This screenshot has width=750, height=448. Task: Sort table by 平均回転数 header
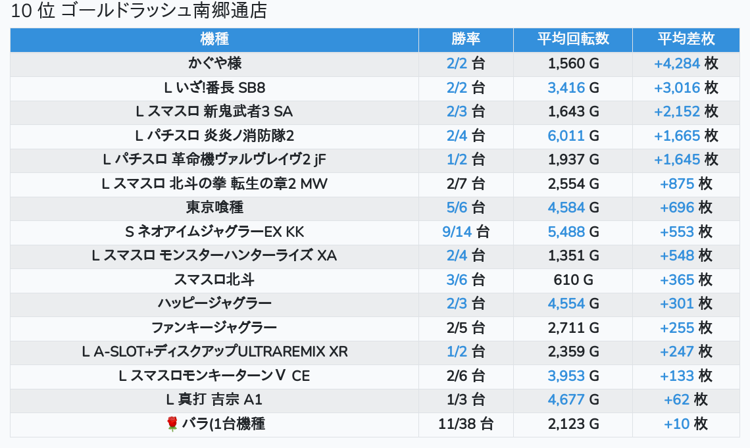click(573, 39)
